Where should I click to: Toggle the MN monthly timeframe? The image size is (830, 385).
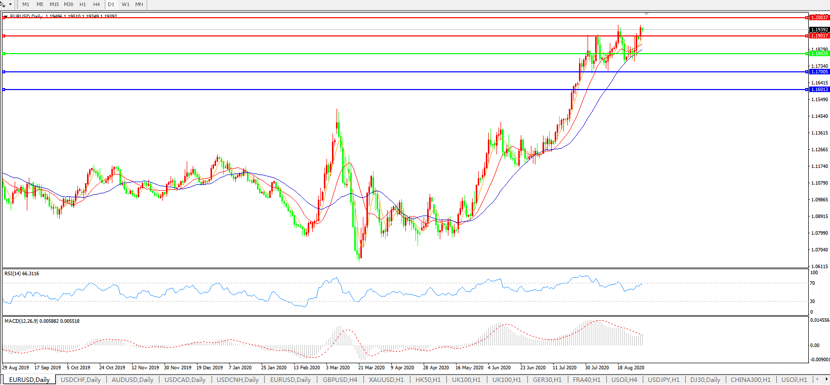click(x=139, y=4)
